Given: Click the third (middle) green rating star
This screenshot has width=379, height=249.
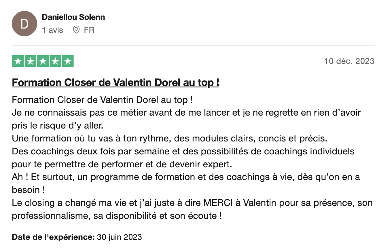Looking at the screenshot, I should pyautogui.click(x=43, y=61).
